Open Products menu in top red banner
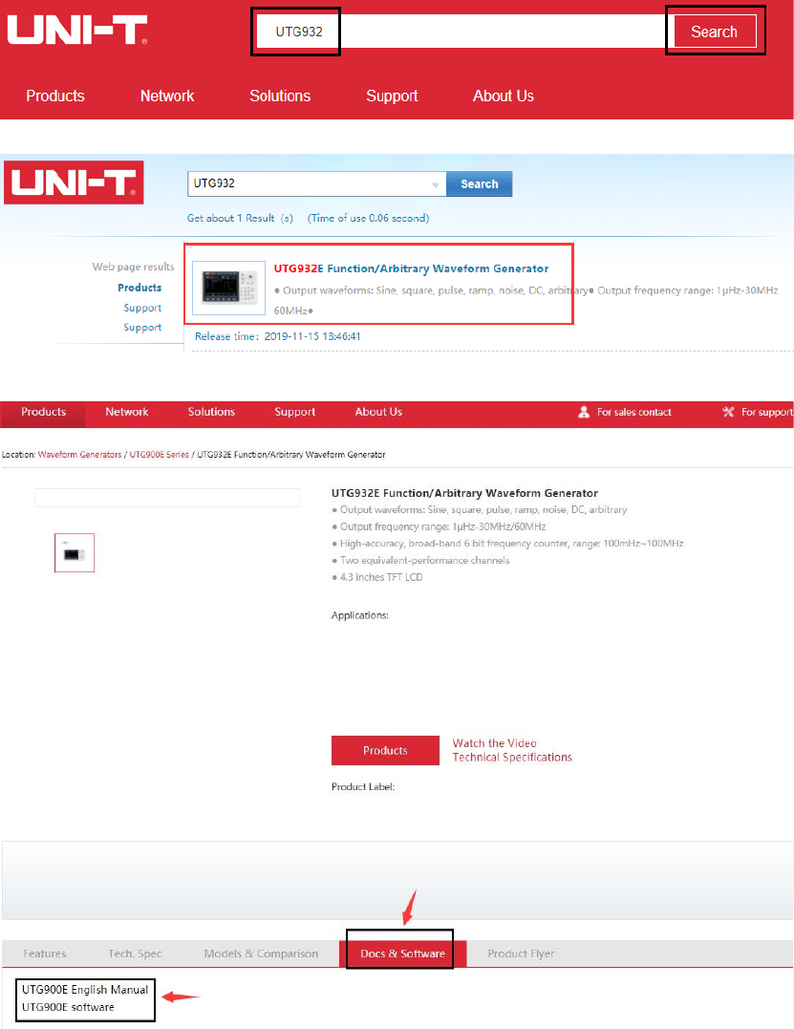 pyautogui.click(x=55, y=96)
